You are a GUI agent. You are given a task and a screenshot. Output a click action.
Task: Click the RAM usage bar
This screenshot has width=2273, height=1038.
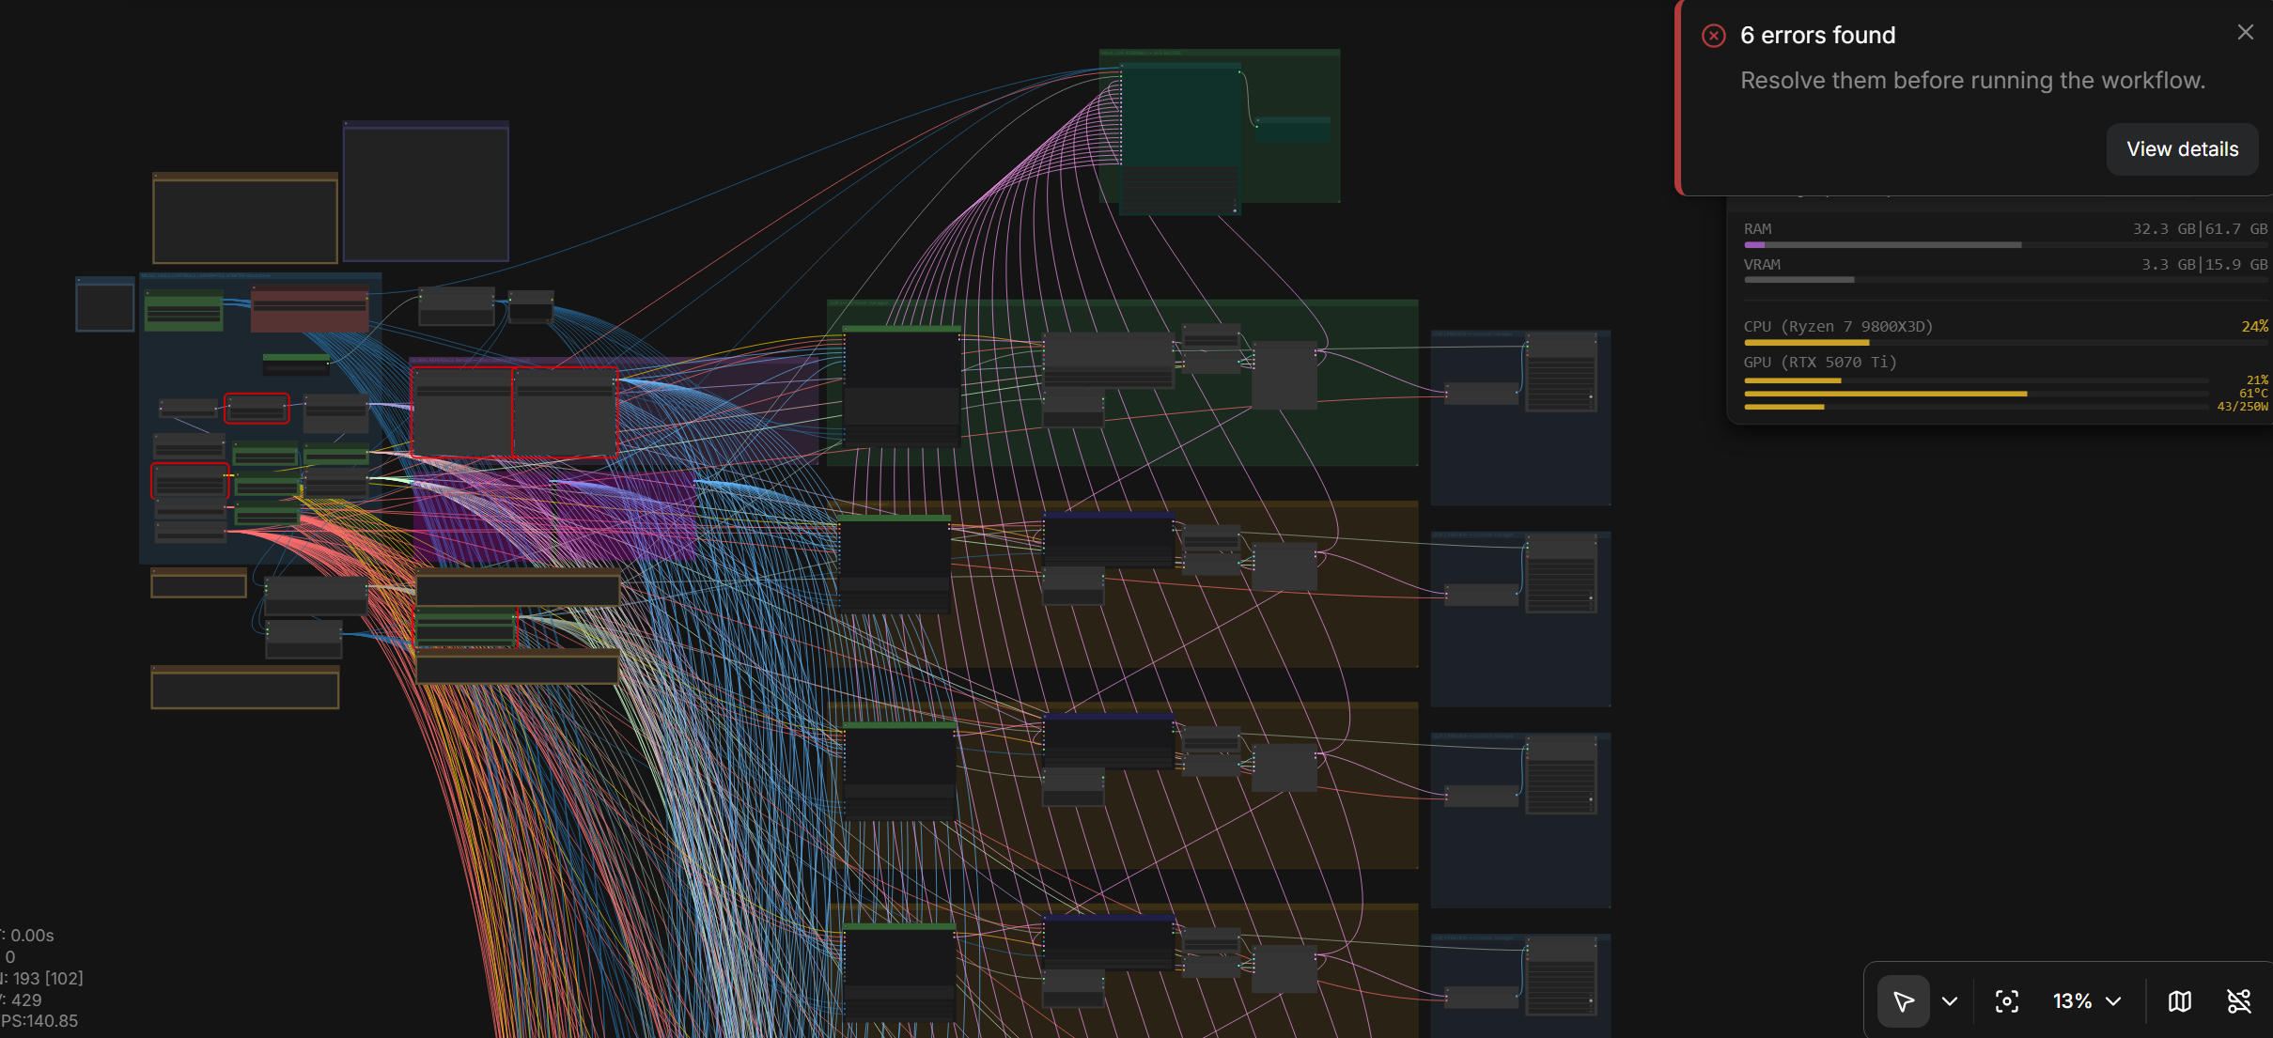click(2005, 245)
